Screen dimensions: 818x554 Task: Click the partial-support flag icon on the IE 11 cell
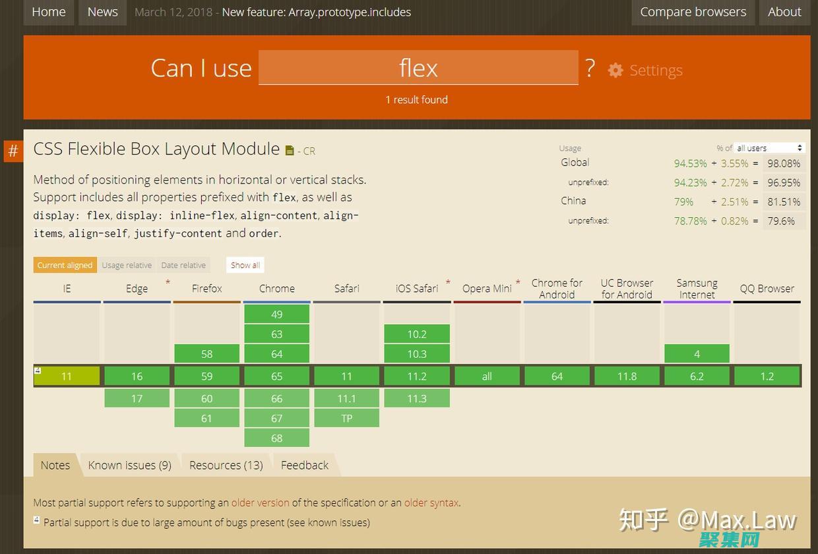38,370
